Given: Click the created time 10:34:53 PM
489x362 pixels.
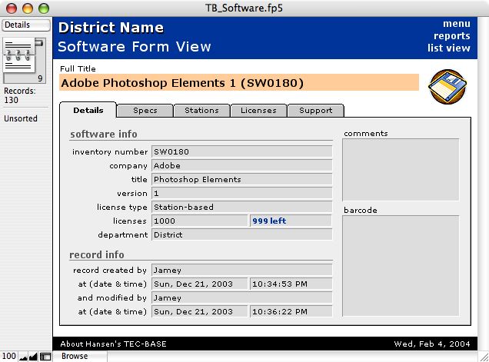Looking at the screenshot, I should click(x=291, y=284).
